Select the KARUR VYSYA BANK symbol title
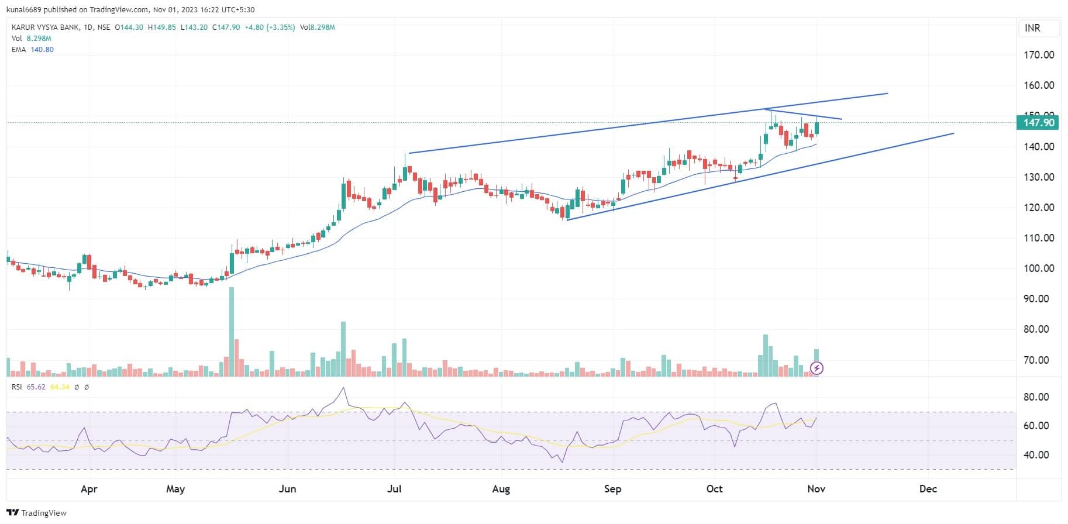The width and height of the screenshot is (1068, 524). click(44, 27)
